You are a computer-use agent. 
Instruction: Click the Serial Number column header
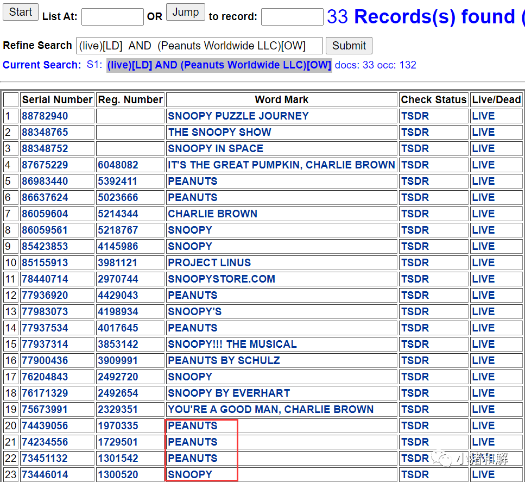tap(57, 99)
